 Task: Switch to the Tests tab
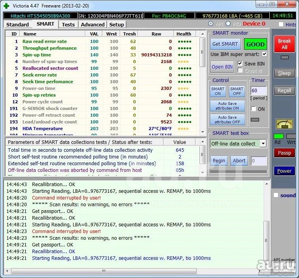tap(68, 24)
